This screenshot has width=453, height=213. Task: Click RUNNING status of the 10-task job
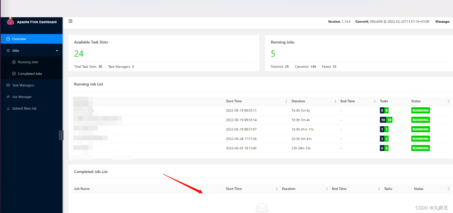pos(420,120)
